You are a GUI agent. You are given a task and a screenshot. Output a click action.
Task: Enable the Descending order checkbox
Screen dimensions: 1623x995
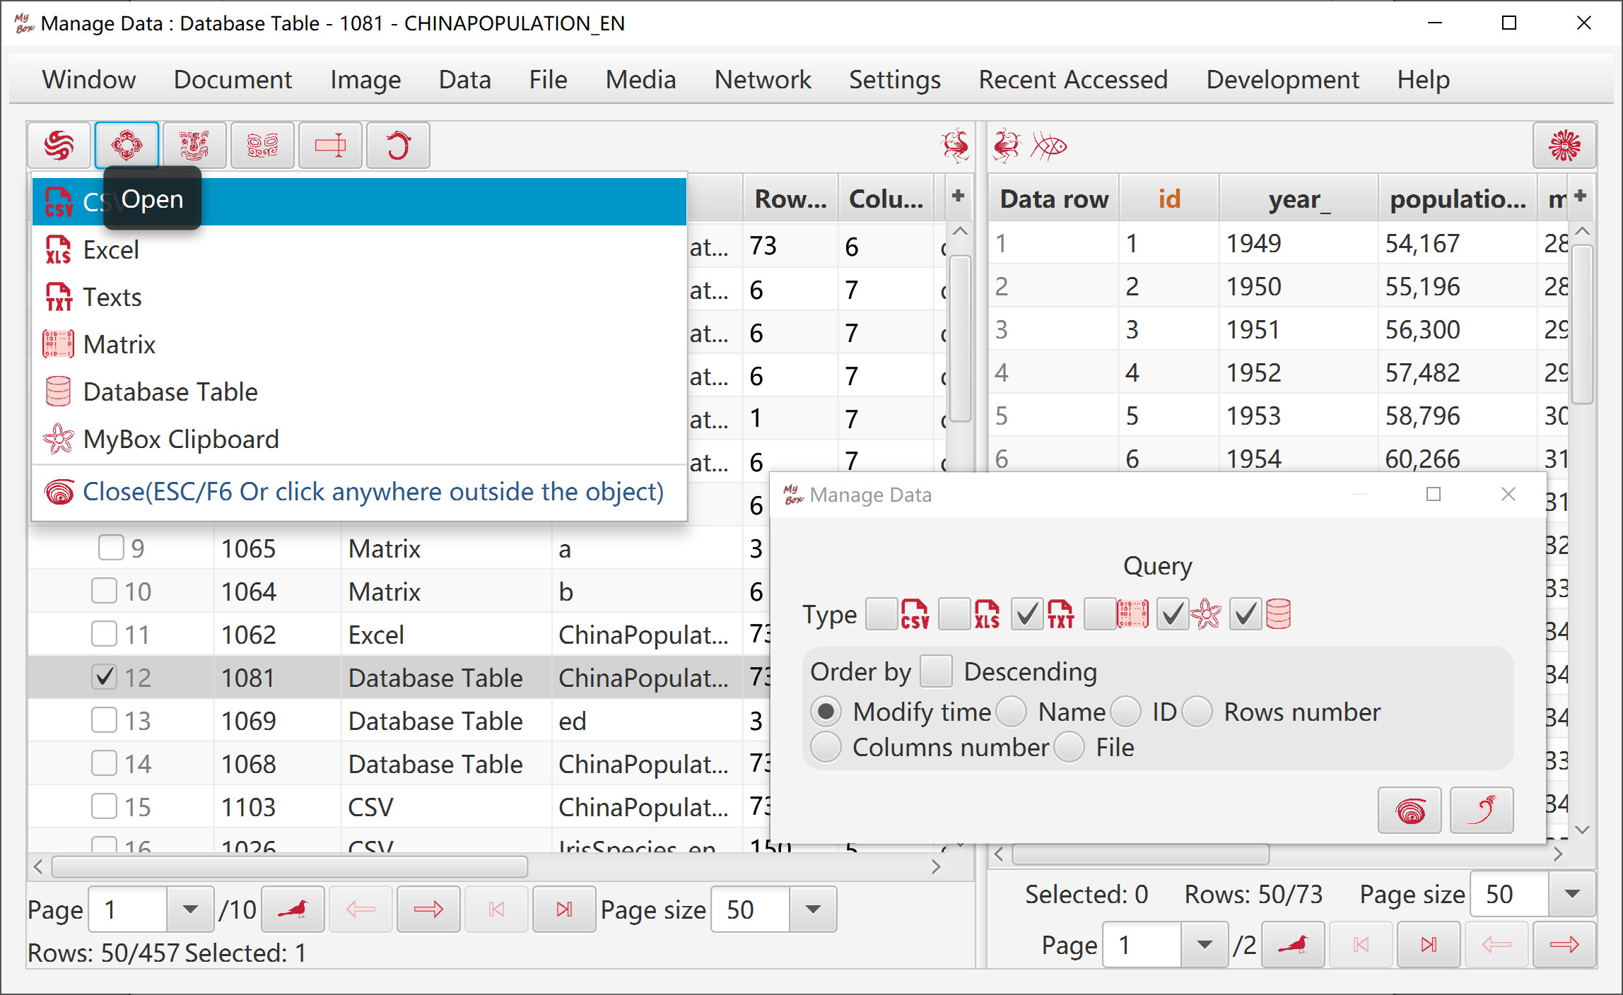coord(936,671)
